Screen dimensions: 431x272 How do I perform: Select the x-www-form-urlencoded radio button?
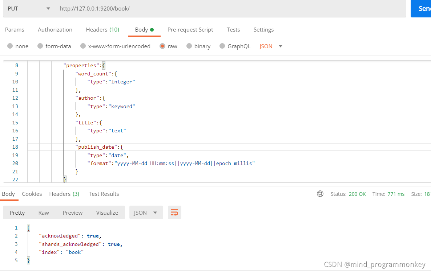click(83, 46)
